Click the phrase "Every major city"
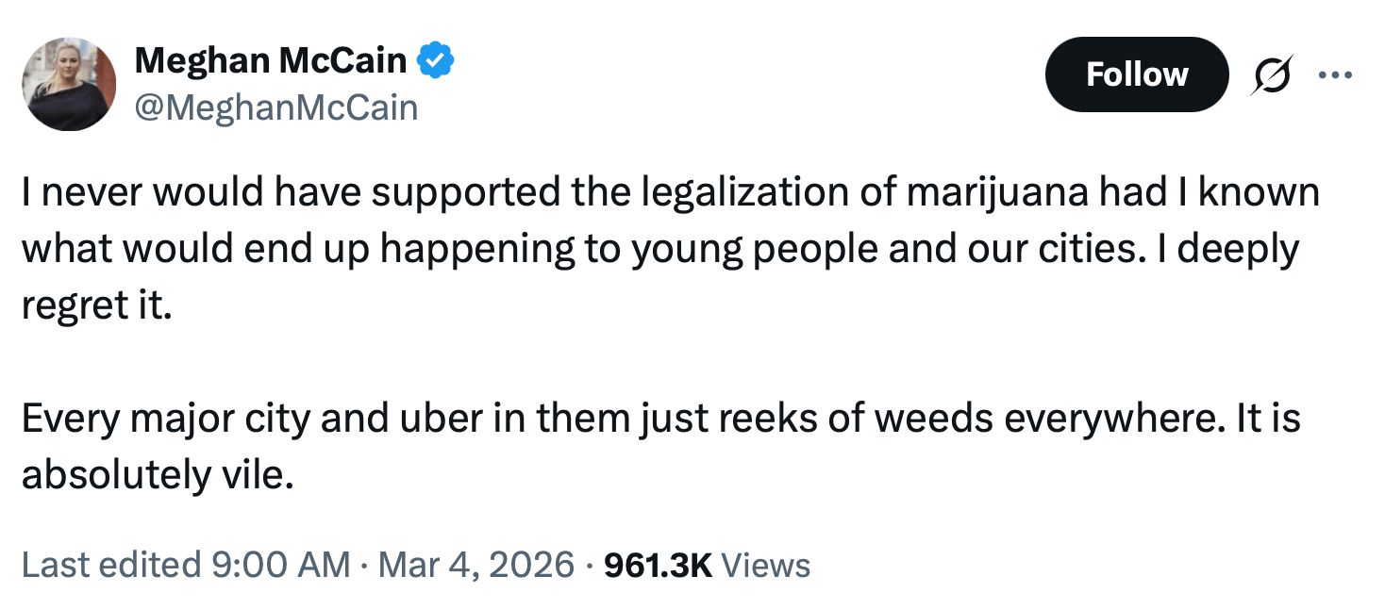Screen dimensions: 1385x609 click(165, 418)
